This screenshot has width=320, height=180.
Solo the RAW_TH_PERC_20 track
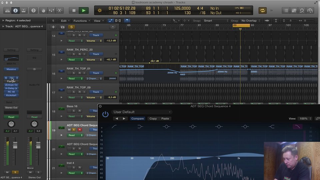point(74,54)
